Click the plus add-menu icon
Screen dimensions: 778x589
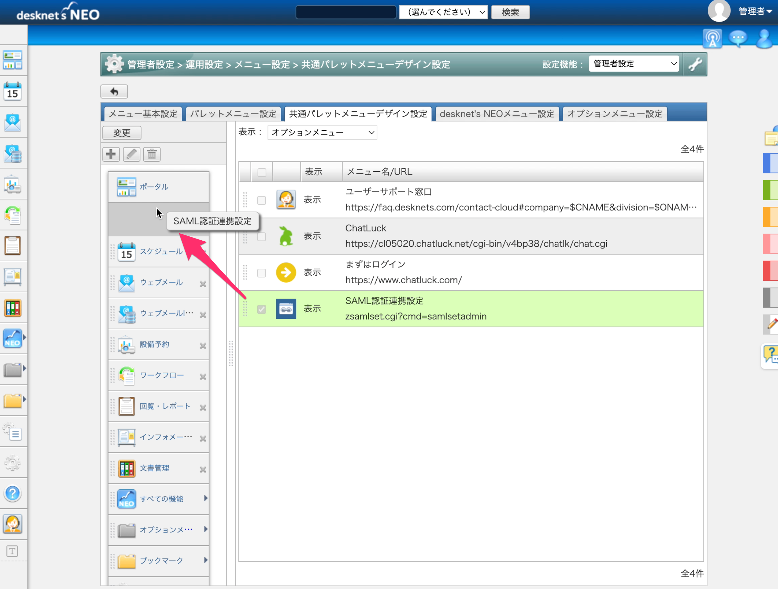(x=111, y=154)
